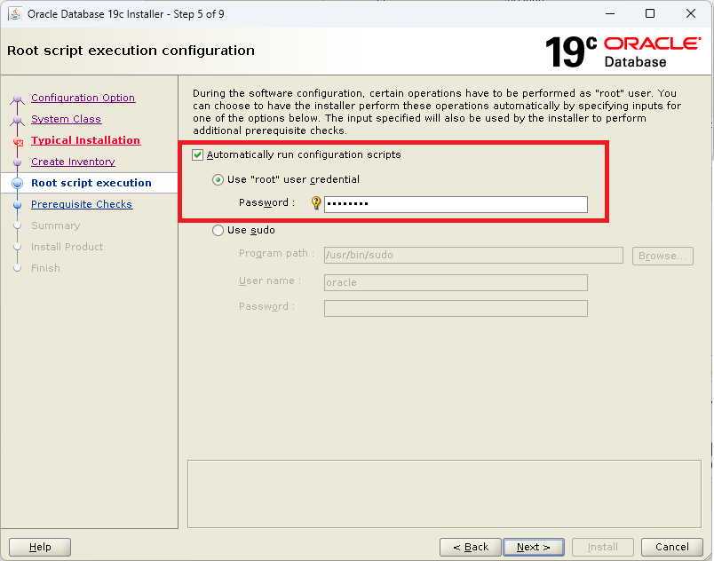Click the Program path field
This screenshot has width=714, height=561.
[x=473, y=256]
